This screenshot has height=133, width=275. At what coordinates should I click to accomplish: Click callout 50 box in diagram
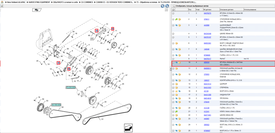pyautogui.click(x=93, y=39)
